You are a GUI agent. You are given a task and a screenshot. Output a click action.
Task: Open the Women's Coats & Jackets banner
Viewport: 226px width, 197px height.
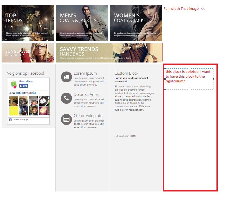coord(136,23)
